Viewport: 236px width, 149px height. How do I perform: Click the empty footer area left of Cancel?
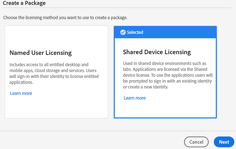click(88, 141)
